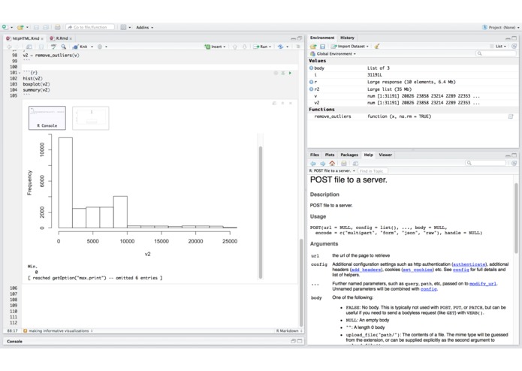The image size is (522, 371).
Task: Go forward in Help pane
Action: (x=322, y=164)
